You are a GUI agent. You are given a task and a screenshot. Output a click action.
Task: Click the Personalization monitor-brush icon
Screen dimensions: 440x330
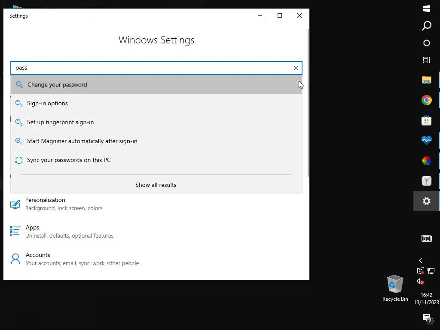tap(15, 204)
